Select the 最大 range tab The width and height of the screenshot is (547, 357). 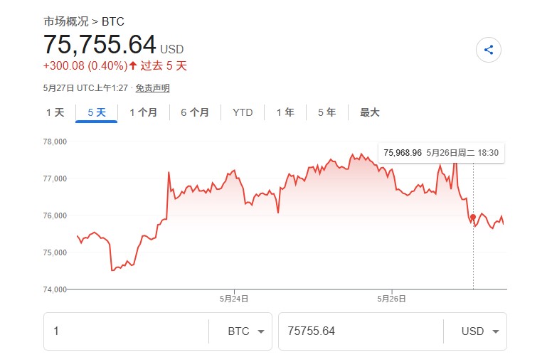369,112
